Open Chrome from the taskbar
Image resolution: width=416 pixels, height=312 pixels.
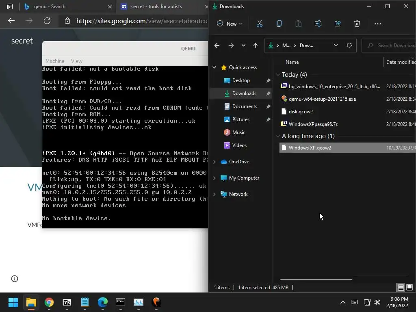(49, 302)
